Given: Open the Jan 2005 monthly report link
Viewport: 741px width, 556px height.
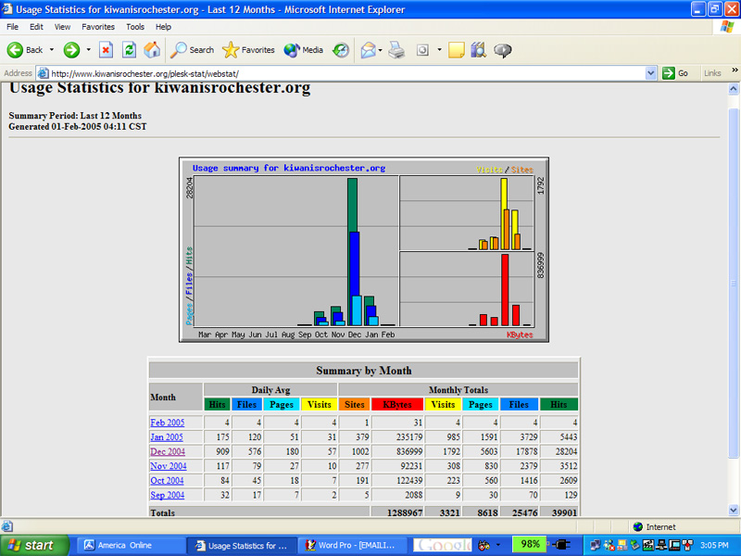Looking at the screenshot, I should pos(167,437).
